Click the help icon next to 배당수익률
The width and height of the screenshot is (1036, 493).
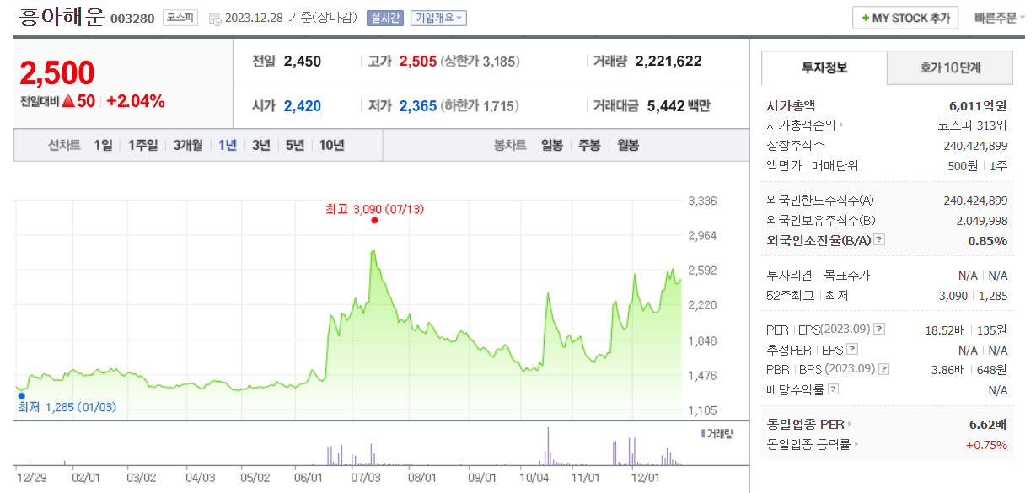click(x=834, y=389)
